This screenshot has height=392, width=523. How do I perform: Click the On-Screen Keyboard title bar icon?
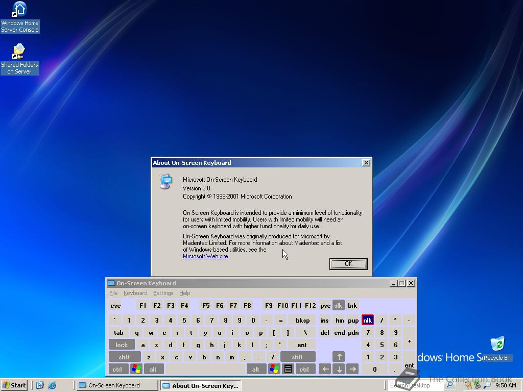[111, 283]
